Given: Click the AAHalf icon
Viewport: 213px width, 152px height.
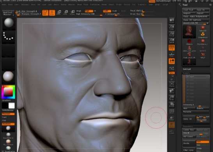Looking at the screenshot, I should (x=172, y=41).
